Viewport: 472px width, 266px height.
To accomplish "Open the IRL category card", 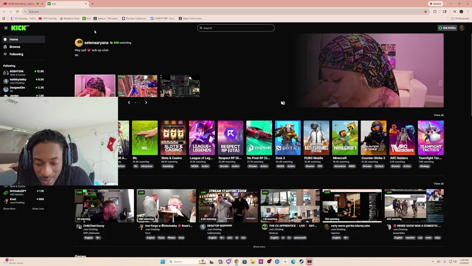I will point(145,138).
